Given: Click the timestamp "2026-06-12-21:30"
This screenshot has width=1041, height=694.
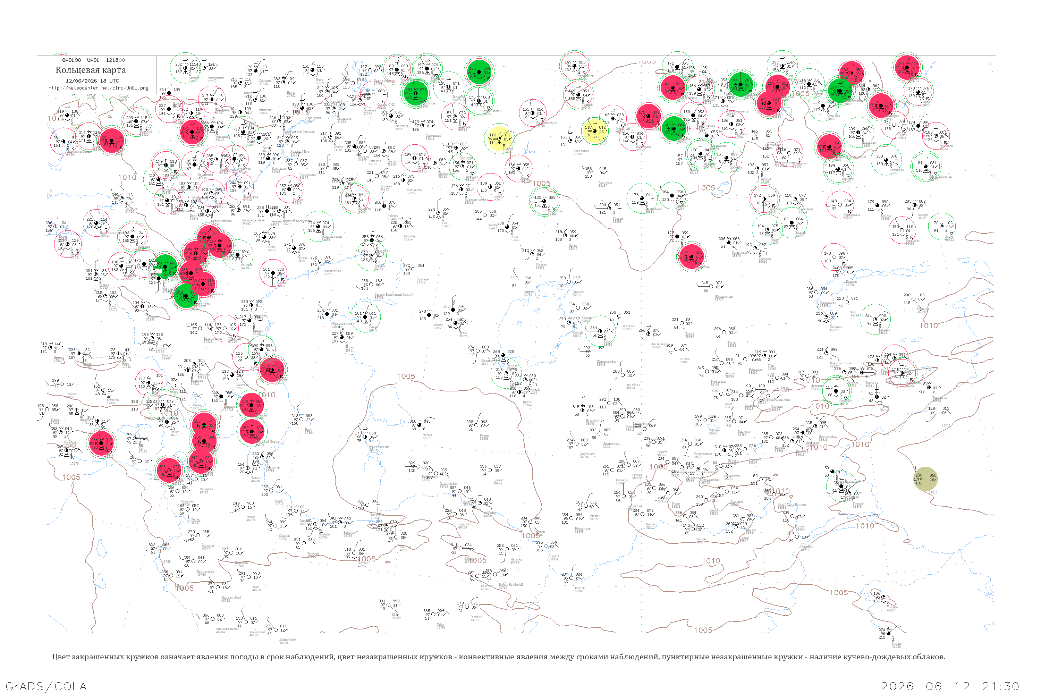Looking at the screenshot, I should click(950, 686).
